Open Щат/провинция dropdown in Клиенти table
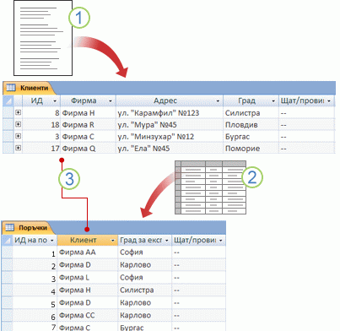340x331 pixels. [329, 100]
